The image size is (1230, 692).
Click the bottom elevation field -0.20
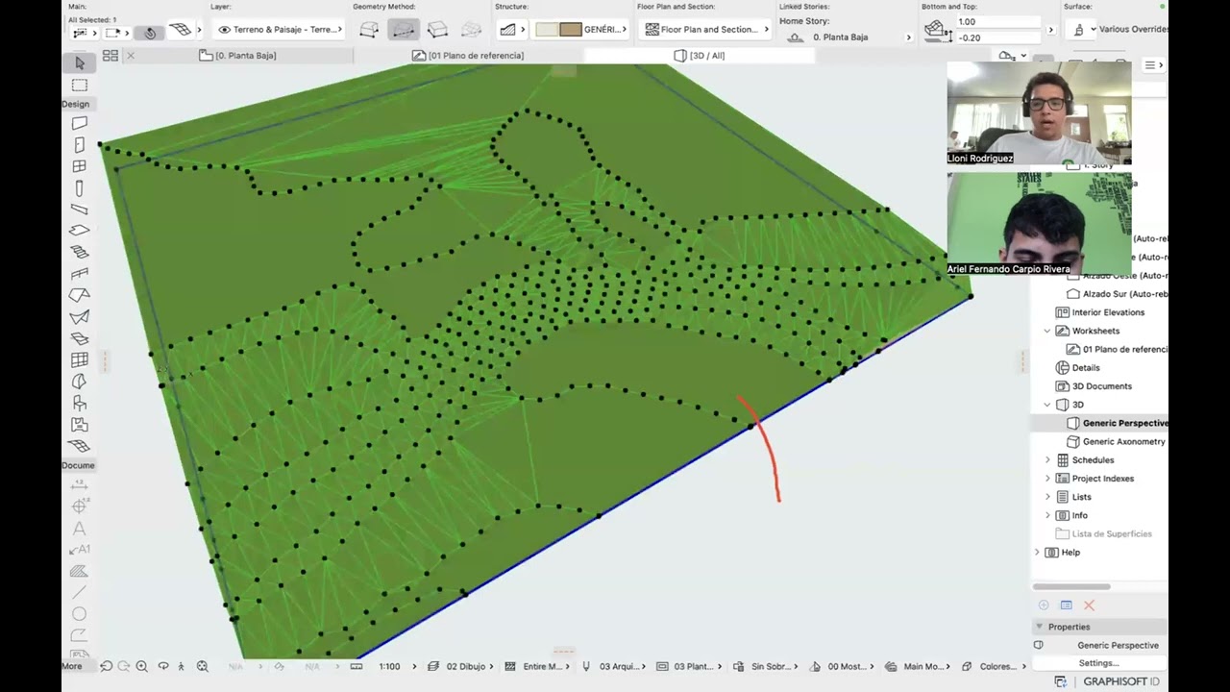point(999,38)
